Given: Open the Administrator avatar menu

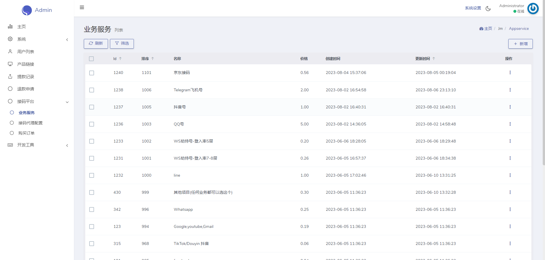Looking at the screenshot, I should click(533, 9).
